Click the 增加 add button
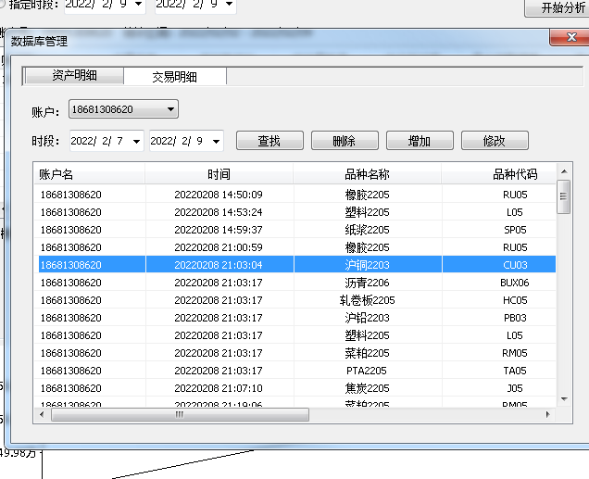589x479 pixels. point(420,141)
